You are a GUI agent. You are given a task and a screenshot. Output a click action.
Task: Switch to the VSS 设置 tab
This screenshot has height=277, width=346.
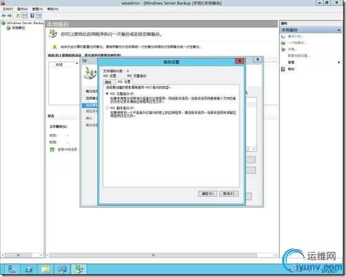pos(124,82)
